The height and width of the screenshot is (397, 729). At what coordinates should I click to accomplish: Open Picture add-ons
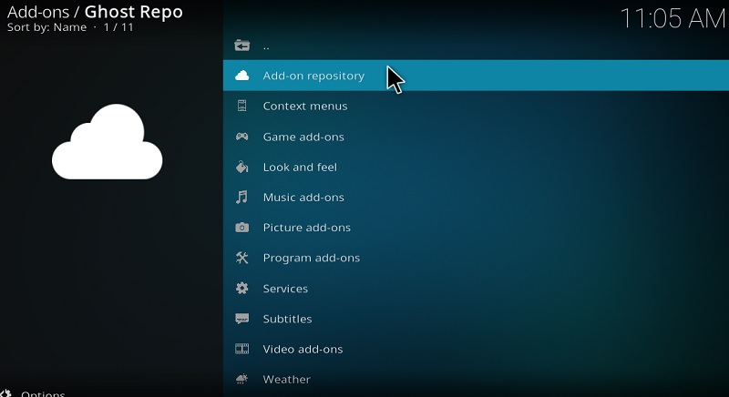476,228
